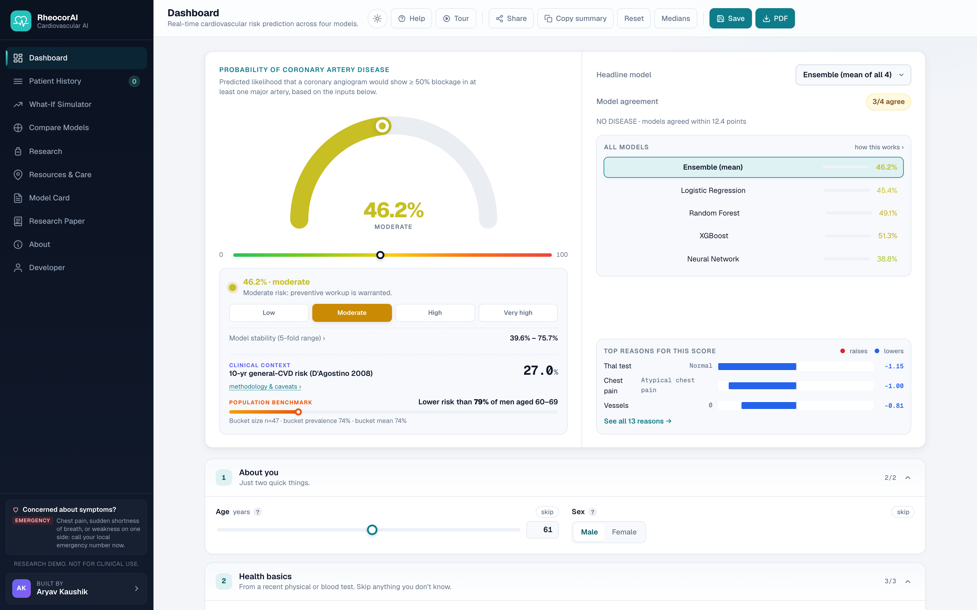Go to Compare Models page
The width and height of the screenshot is (977, 610).
76,128
